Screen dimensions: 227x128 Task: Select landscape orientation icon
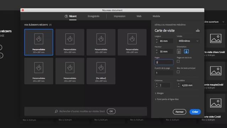186,51
